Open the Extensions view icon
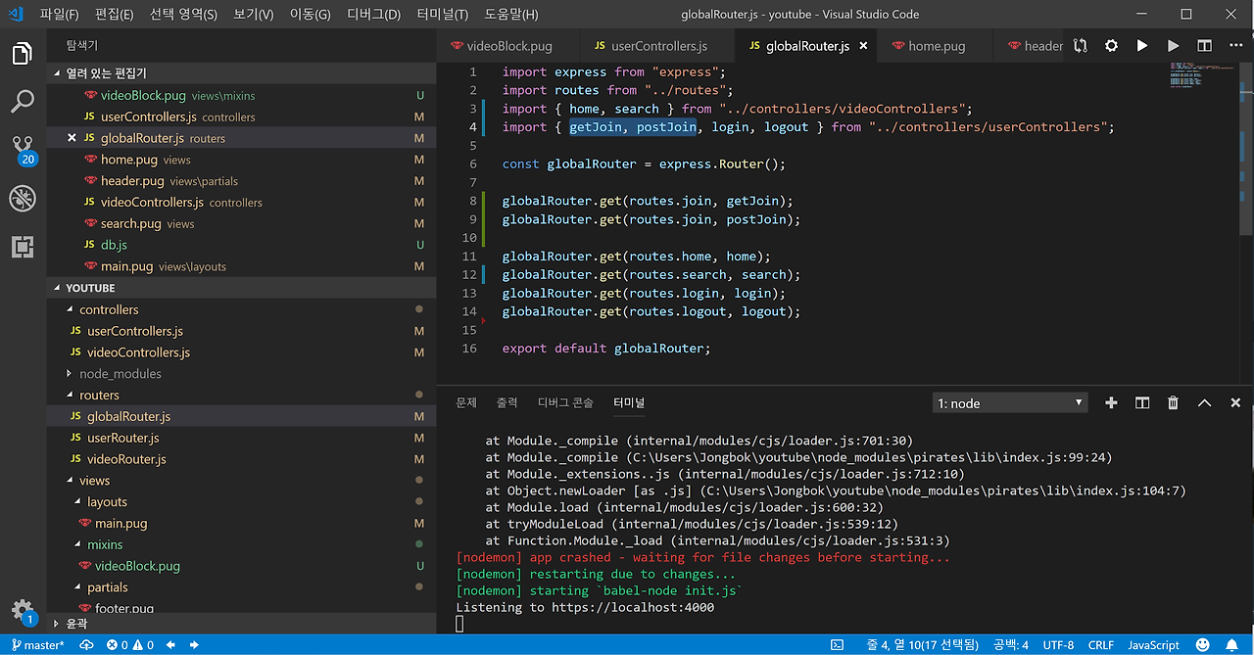Screen dimensions: 1254x655 click(x=23, y=246)
